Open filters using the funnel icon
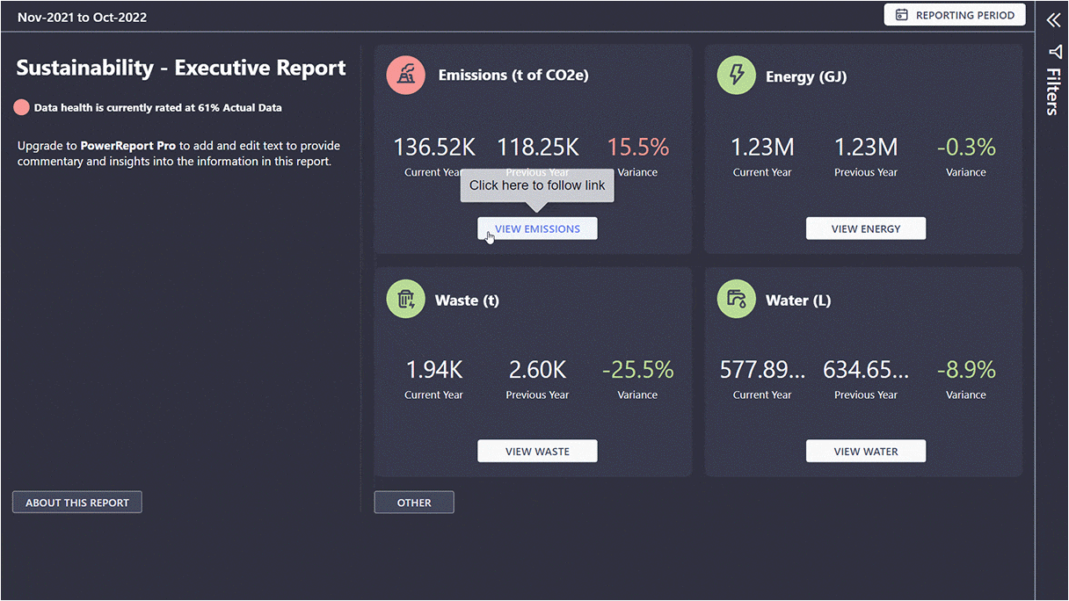The height and width of the screenshot is (601, 1069). click(x=1053, y=53)
